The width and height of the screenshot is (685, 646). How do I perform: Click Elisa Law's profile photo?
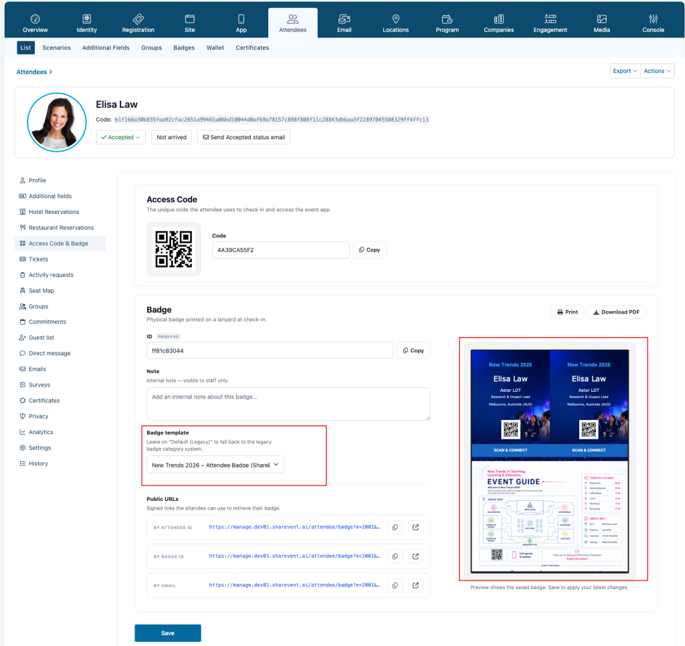pos(57,122)
